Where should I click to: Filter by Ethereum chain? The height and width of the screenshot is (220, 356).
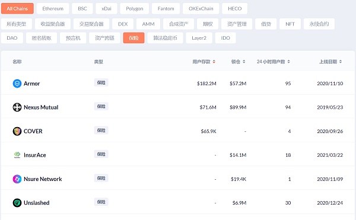(53, 9)
